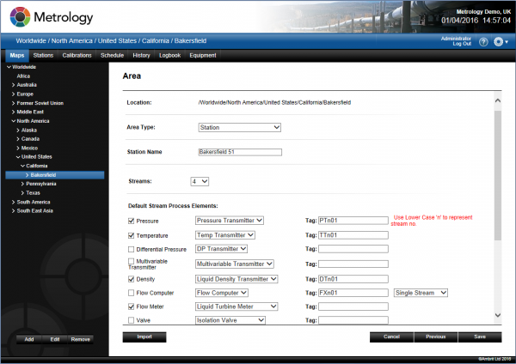Click the Metrology colored logo icon

point(20,17)
